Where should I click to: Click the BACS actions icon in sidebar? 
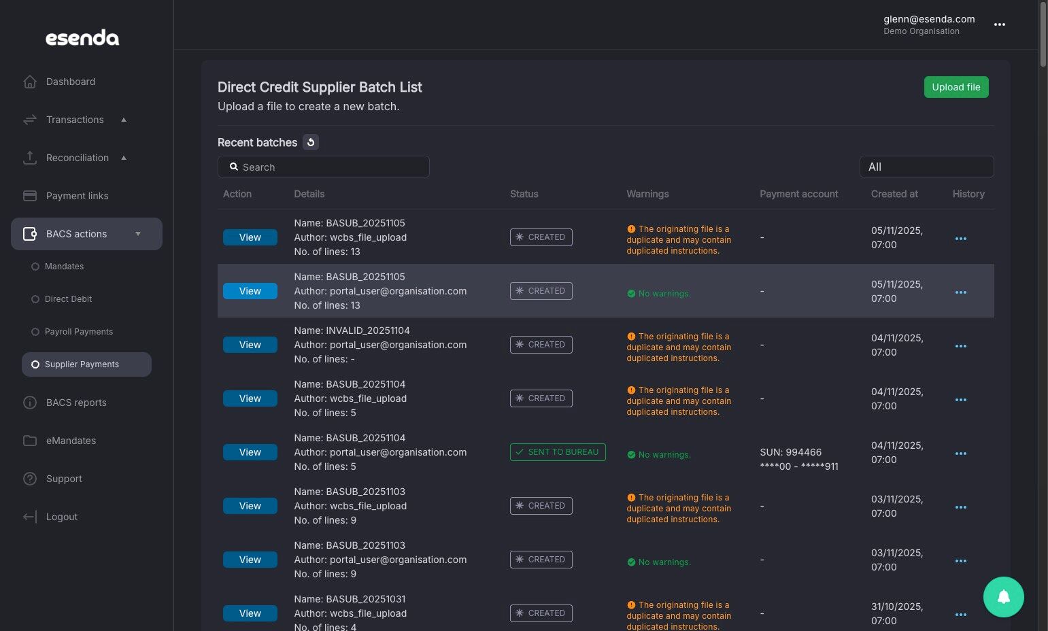pos(30,234)
